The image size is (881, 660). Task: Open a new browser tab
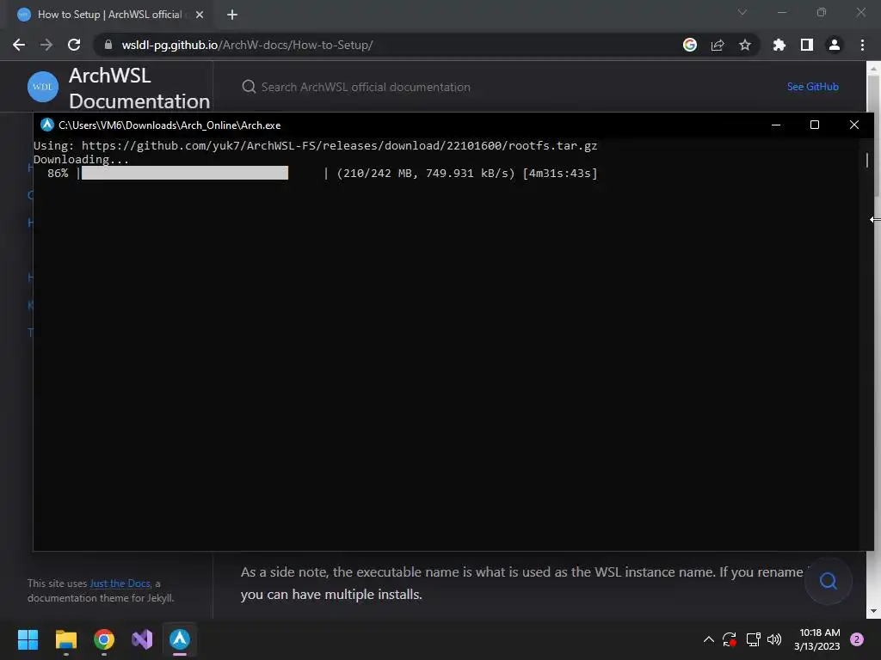[x=232, y=15]
